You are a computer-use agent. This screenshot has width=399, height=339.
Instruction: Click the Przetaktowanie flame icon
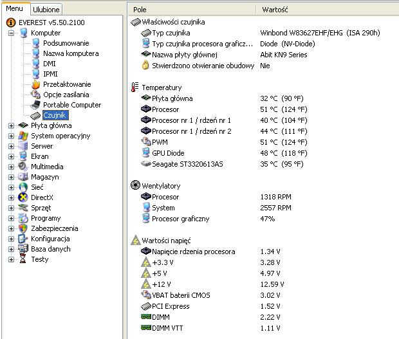coord(36,84)
